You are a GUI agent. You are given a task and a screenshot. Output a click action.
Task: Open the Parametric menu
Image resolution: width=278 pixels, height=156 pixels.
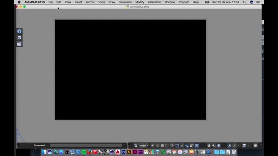pos(155,2)
